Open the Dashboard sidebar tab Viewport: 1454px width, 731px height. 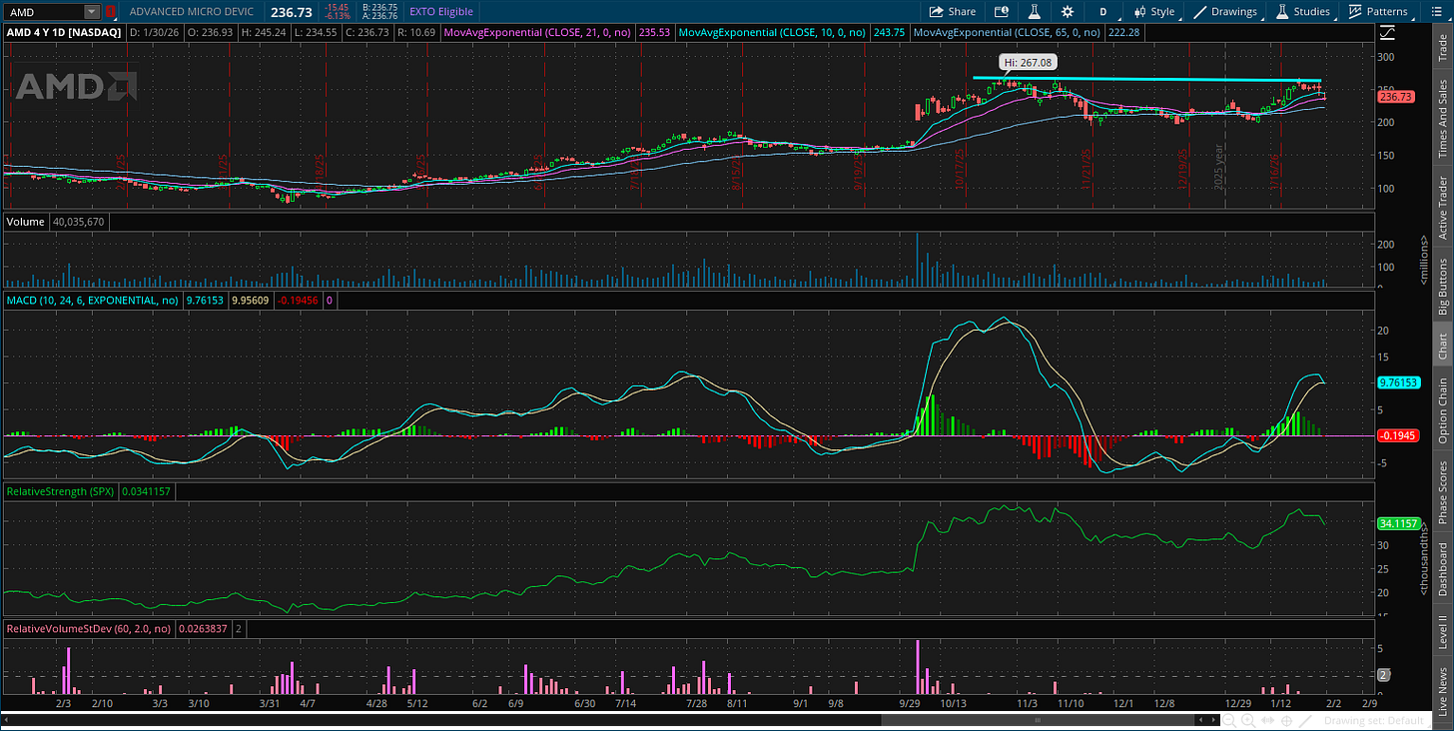(1442, 569)
